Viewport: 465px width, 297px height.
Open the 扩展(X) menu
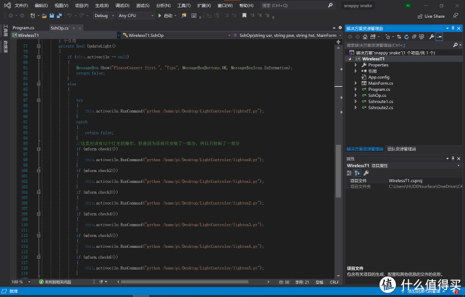coord(204,5)
